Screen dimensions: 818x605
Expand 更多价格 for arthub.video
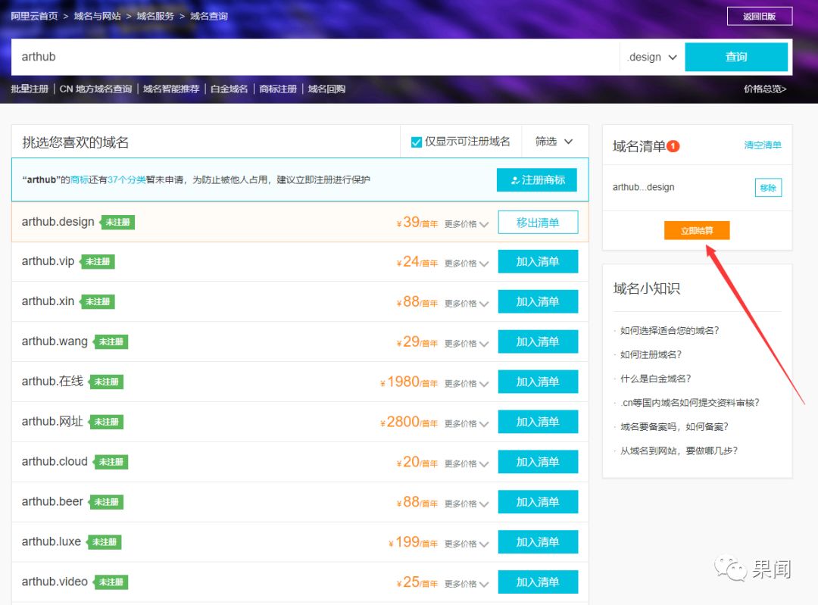click(x=467, y=584)
